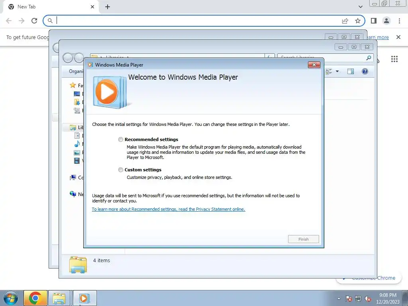Image resolution: width=408 pixels, height=306 pixels.
Task: Bookmark this tab with the star icon
Action: (358, 21)
